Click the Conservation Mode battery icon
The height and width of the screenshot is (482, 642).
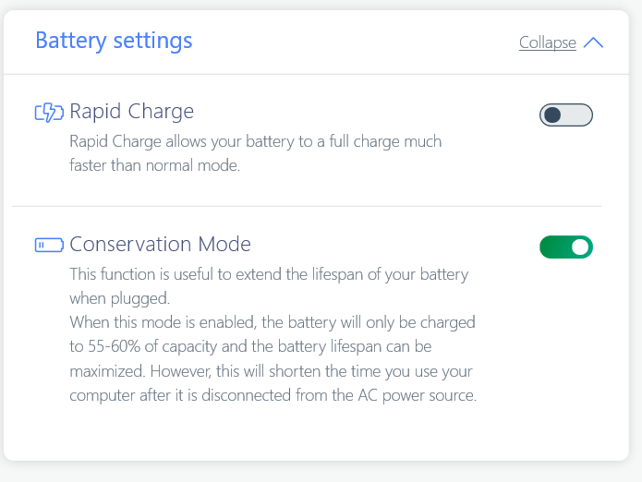(49, 245)
